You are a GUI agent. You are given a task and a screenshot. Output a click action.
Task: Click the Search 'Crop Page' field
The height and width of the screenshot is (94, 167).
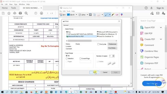coord(152,21)
